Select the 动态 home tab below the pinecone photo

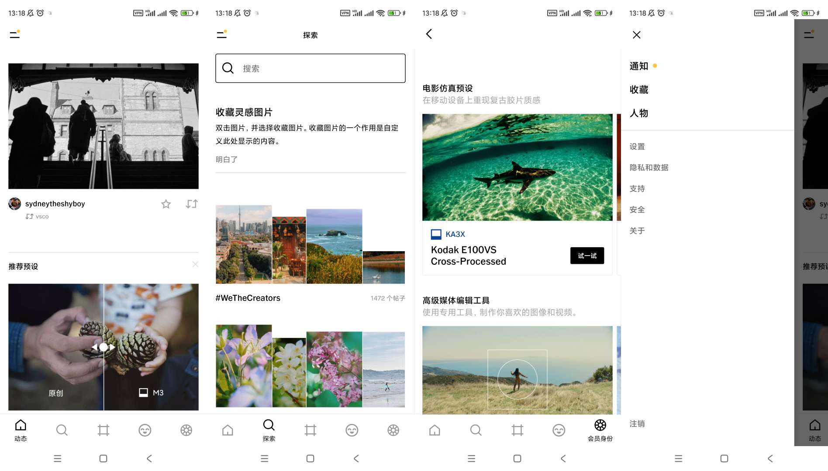coord(21,430)
